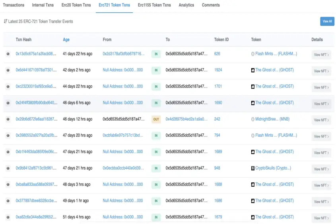
Task: View NFT for token ID 1689
Action: [321, 153]
